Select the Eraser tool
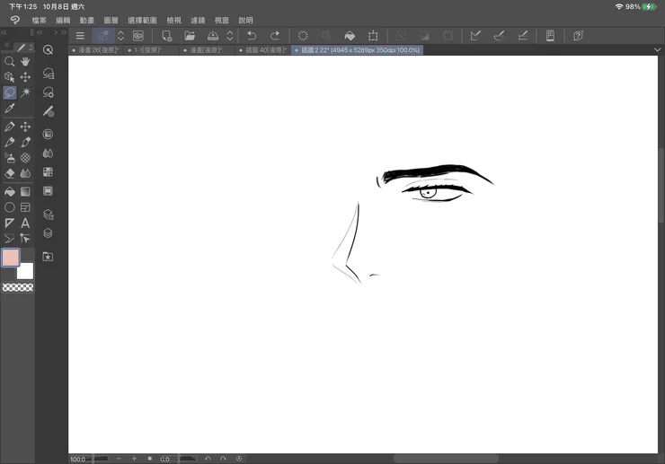Image resolution: width=665 pixels, height=464 pixels. [10, 173]
